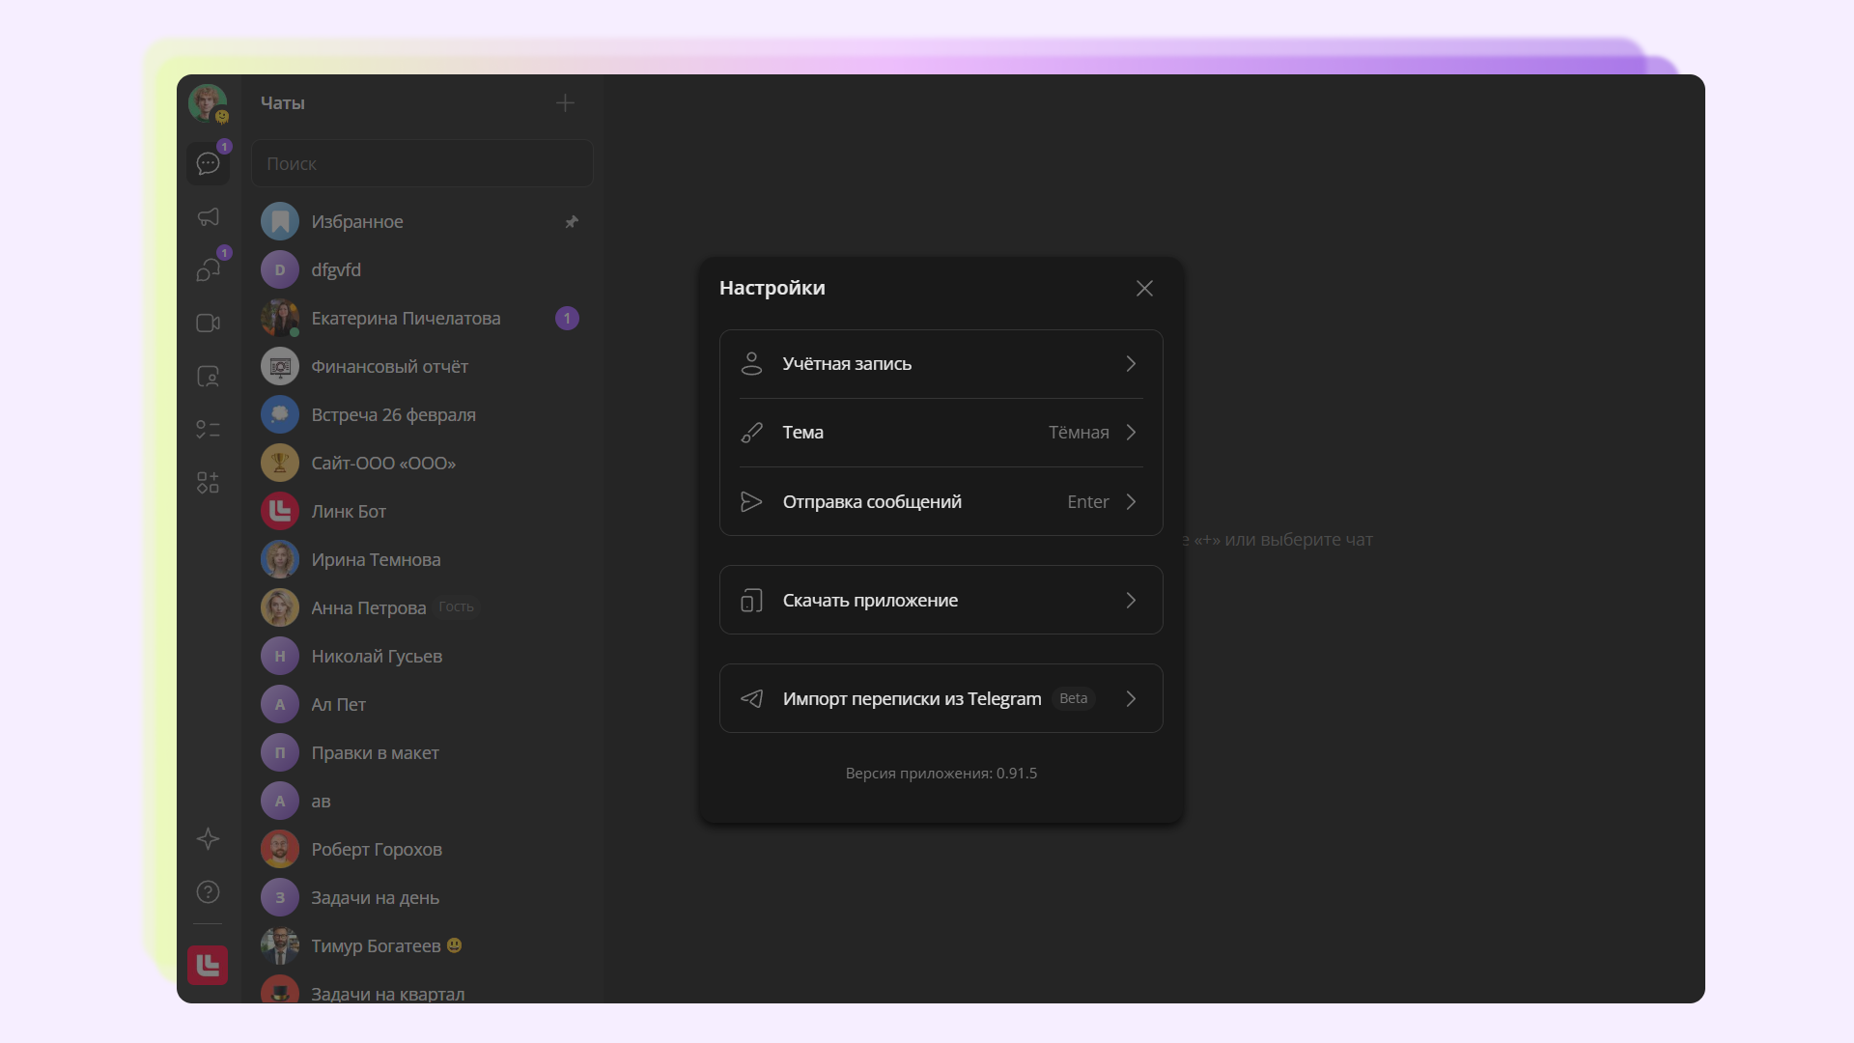The height and width of the screenshot is (1043, 1854).
Task: Click the sparkle assistant icon
Action: [208, 839]
